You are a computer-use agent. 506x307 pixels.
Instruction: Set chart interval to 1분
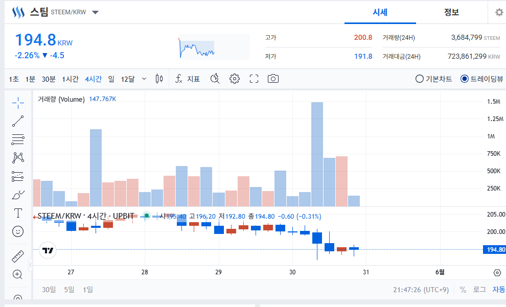pos(30,79)
